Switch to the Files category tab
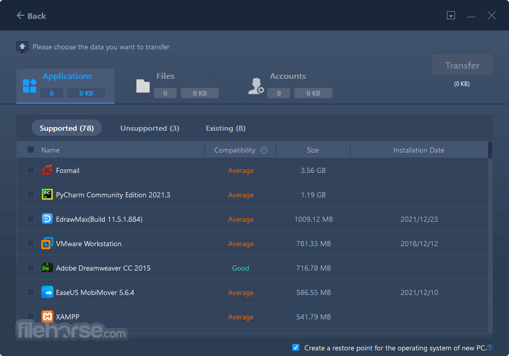 pos(177,86)
